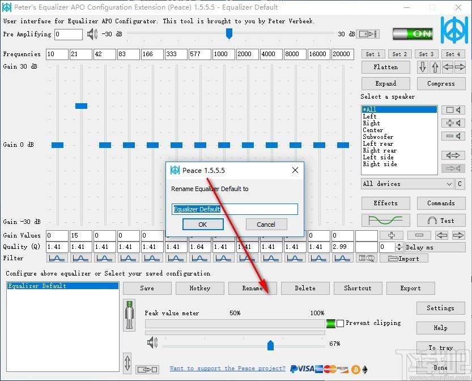Click the green peak indicator square

click(x=330, y=324)
